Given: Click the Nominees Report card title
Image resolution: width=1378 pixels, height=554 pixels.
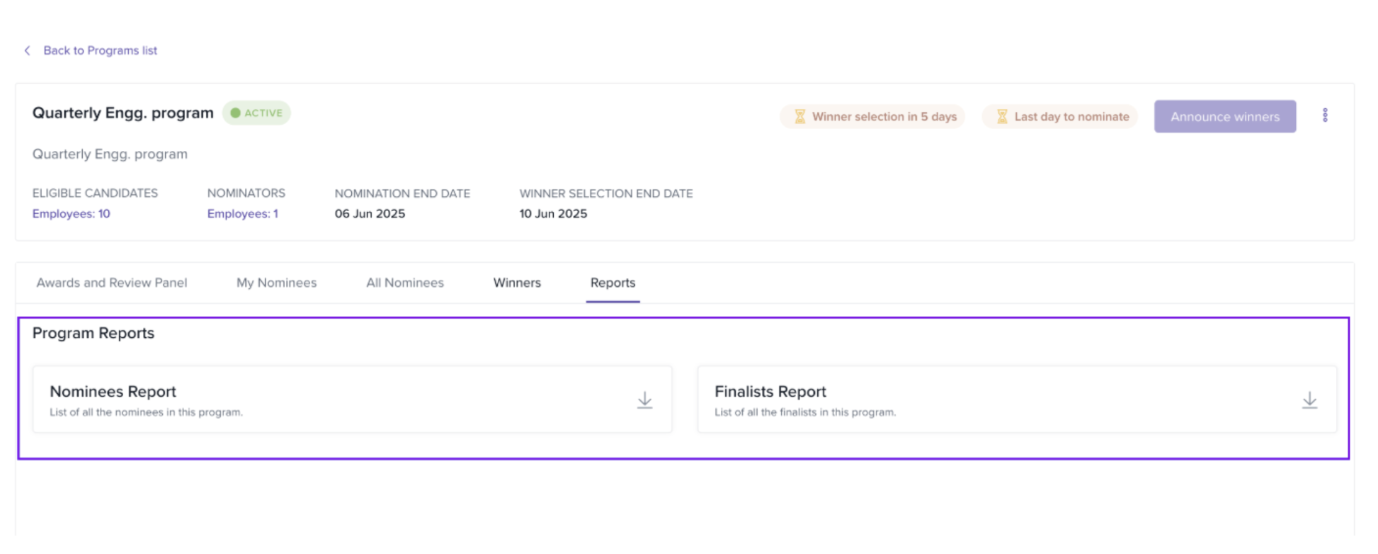Looking at the screenshot, I should coord(113,392).
